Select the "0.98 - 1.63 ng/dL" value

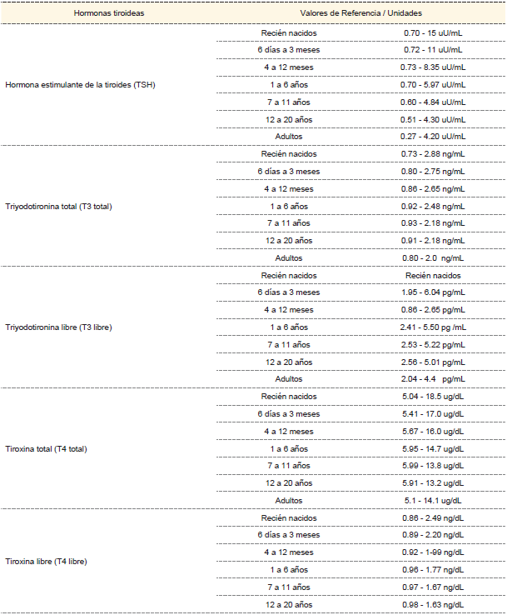coord(433,605)
